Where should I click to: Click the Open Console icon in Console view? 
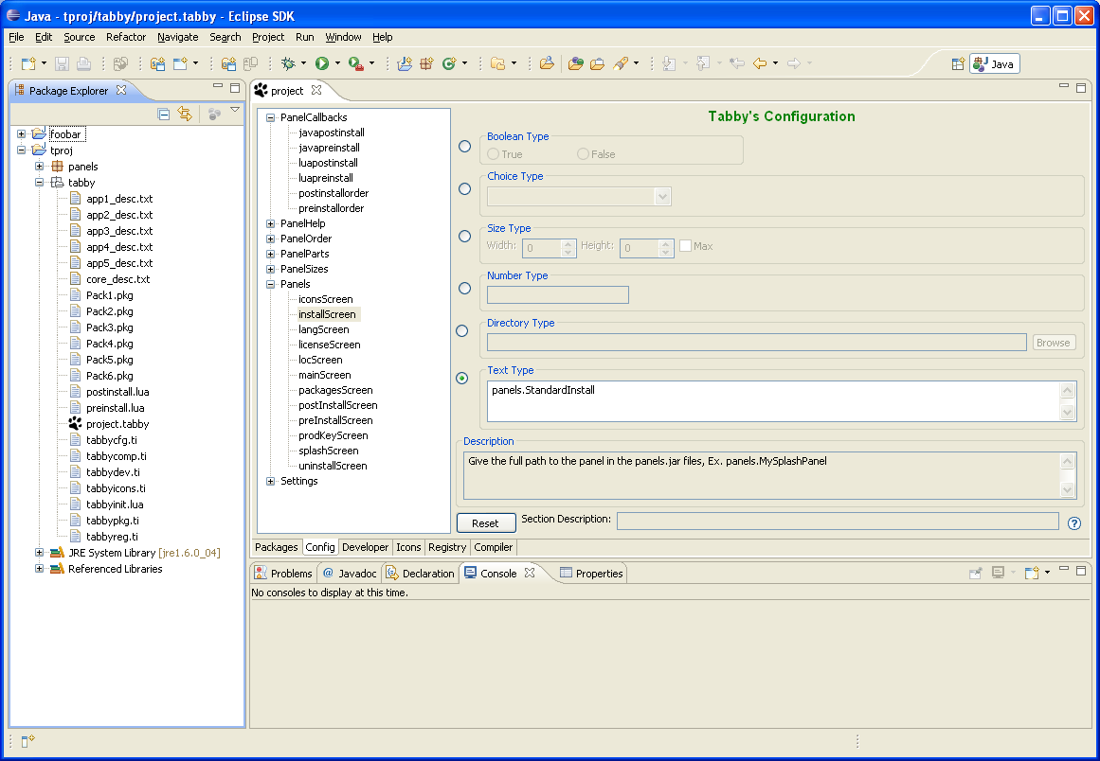1031,574
